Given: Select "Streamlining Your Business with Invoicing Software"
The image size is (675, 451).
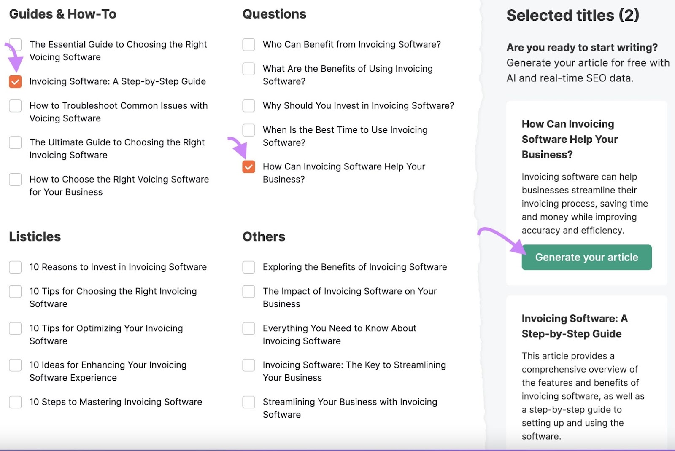Looking at the screenshot, I should (248, 402).
